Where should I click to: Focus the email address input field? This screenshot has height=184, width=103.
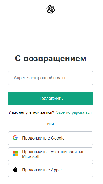(51, 78)
